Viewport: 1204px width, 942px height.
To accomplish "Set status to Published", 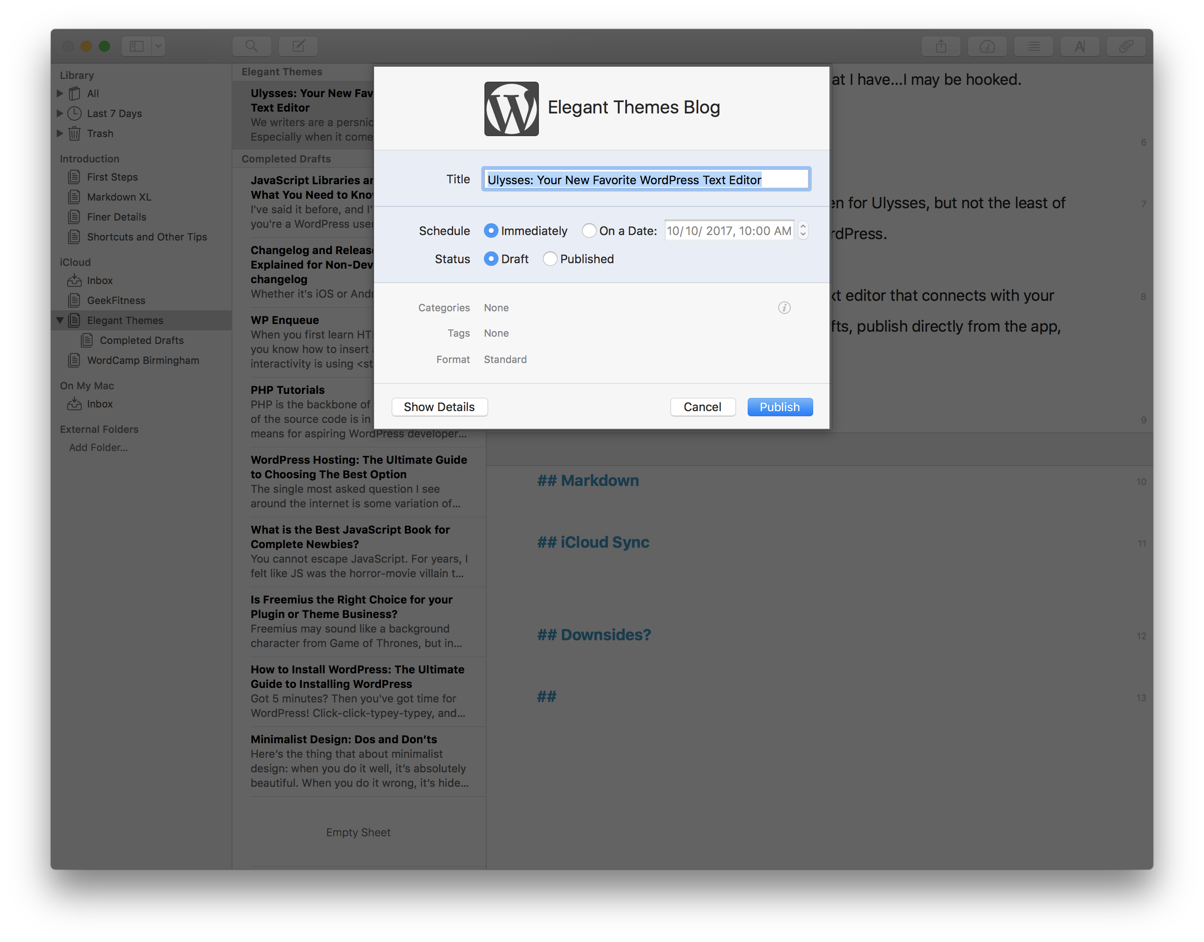I will (x=550, y=259).
